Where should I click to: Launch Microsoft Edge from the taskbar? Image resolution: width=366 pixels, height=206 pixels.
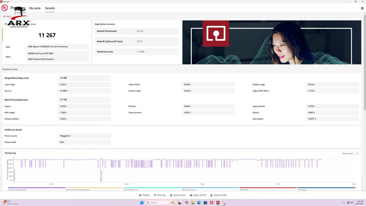pos(199,203)
